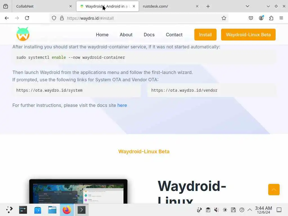Open tracking protection shield icon
288x216 pixels.
[x=54, y=18]
